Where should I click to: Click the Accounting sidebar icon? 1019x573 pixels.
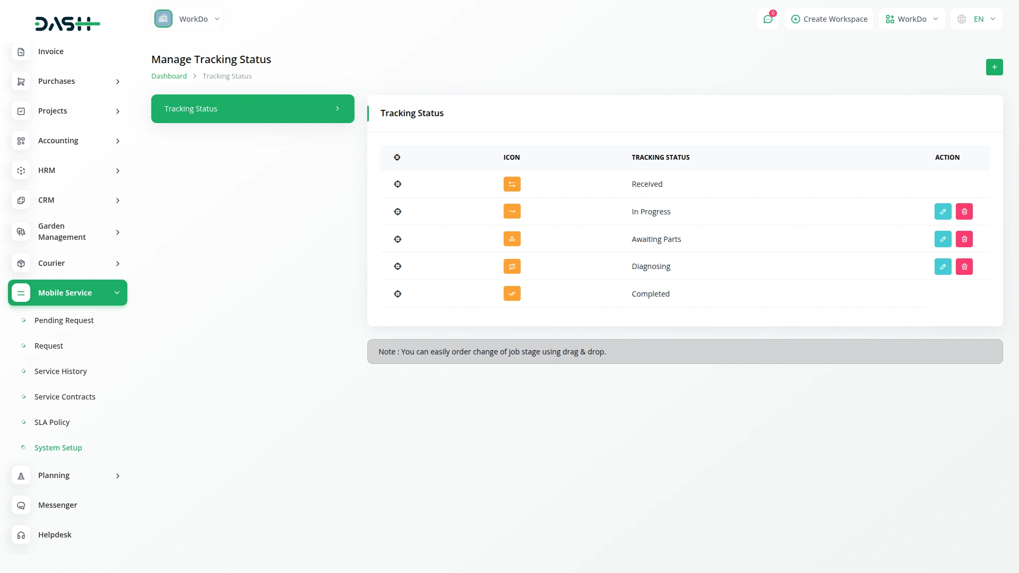coord(21,141)
